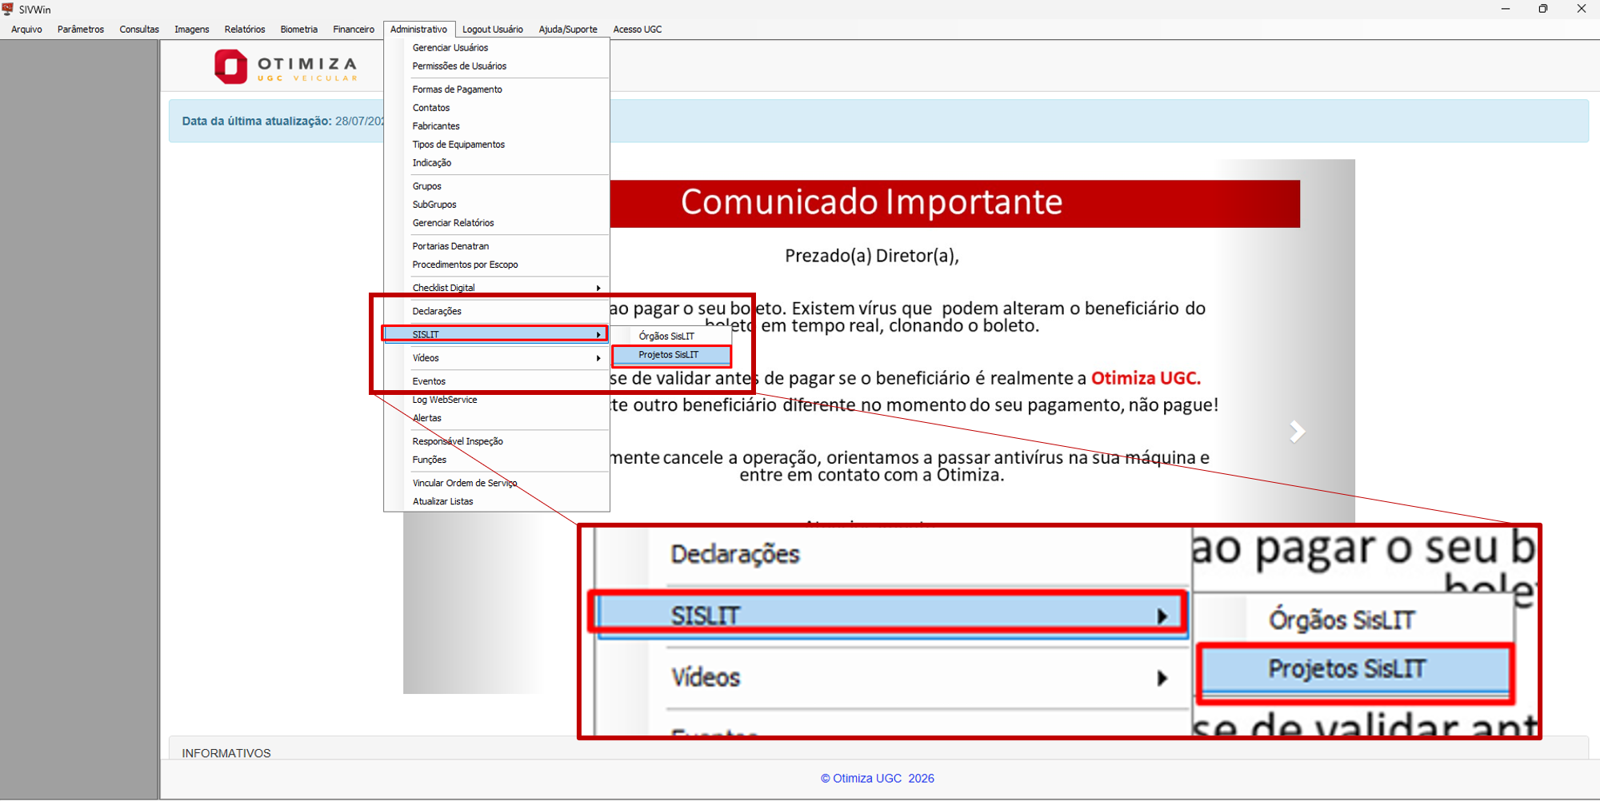Image resolution: width=1600 pixels, height=801 pixels.
Task: Open Permissões de Usuários
Action: [459, 66]
